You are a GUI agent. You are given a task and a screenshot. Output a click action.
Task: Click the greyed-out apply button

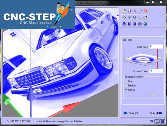153,95
